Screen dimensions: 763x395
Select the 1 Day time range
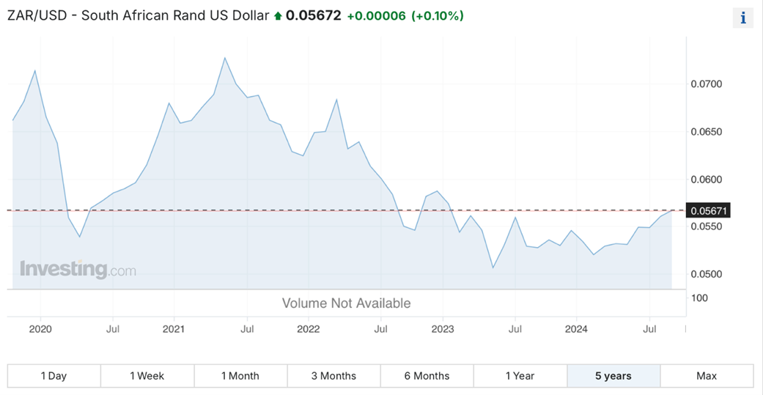[54, 376]
